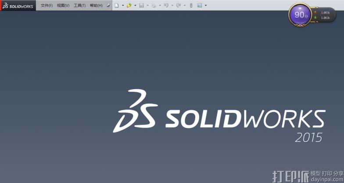
Task: Click the New document icon
Action: tap(117, 6)
